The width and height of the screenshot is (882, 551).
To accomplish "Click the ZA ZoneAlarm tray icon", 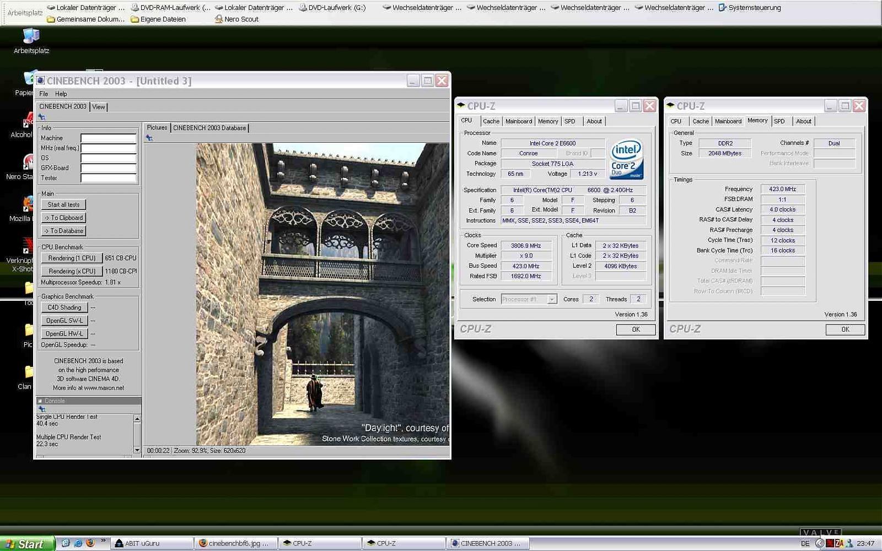I will 839,543.
